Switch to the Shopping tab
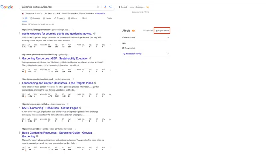Image resolution: width=266 pixels, height=154 pixels. pos(60,18)
